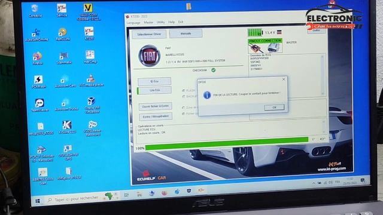Open the Language menu
Screen dimensions: 383x215
[133, 23]
